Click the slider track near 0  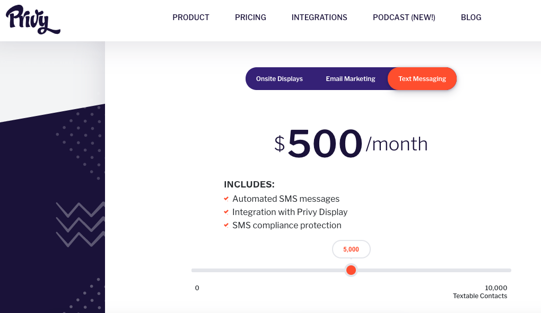197,271
